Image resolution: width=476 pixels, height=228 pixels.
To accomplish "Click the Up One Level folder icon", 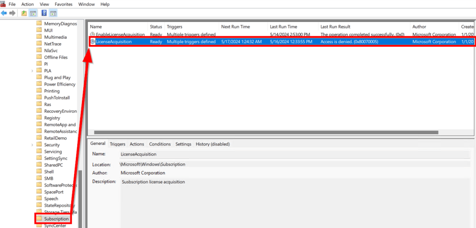I will (x=24, y=13).
